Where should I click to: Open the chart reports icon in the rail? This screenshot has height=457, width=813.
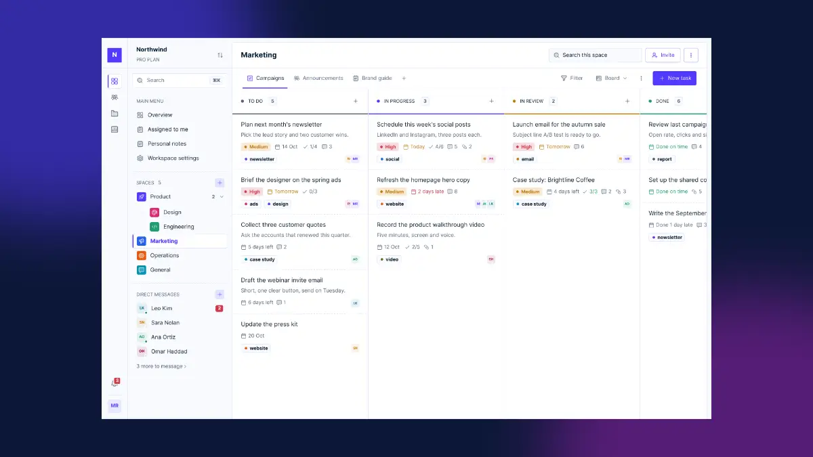[x=114, y=129]
